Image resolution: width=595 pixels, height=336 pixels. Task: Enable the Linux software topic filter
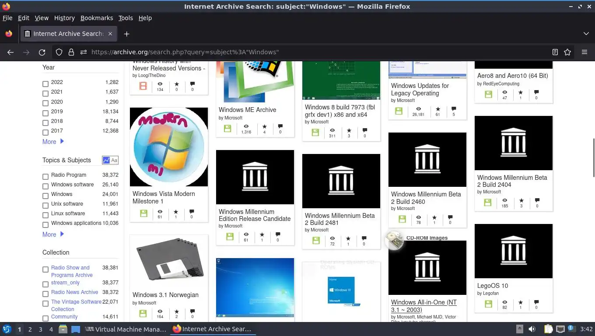coord(45,215)
